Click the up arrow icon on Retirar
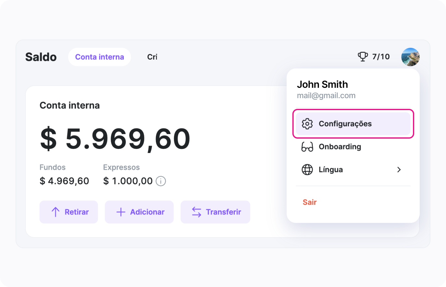 55,212
